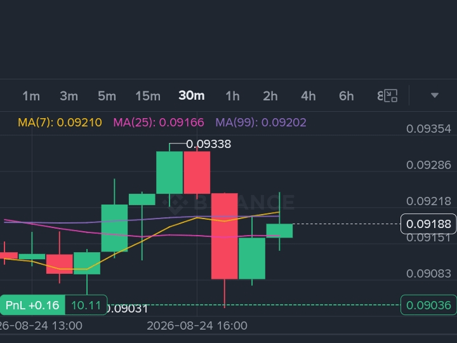Click the large red candle reaching 0.09036 line
The image size is (457, 343).
coord(225,236)
